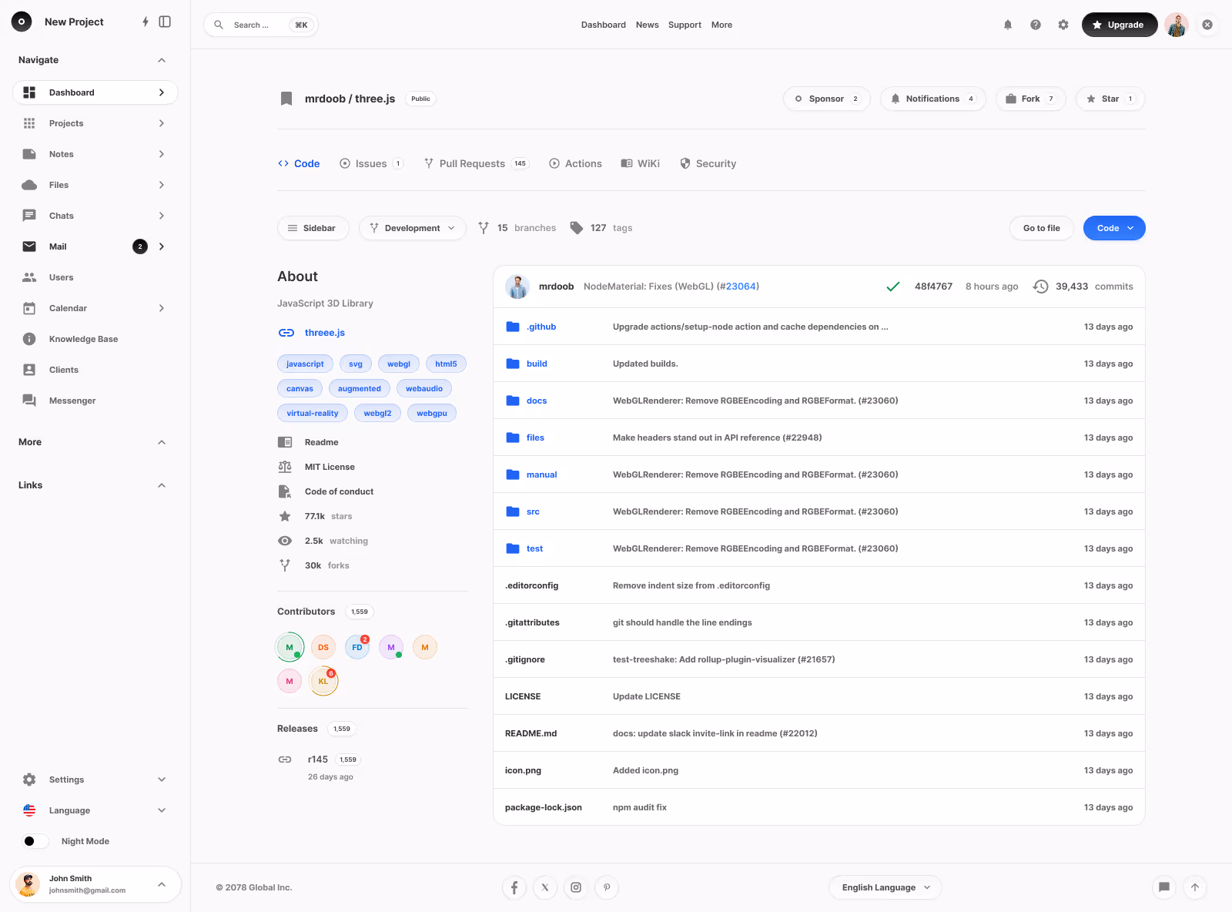Open the commit history clock icon
The height and width of the screenshot is (912, 1232).
pos(1040,287)
